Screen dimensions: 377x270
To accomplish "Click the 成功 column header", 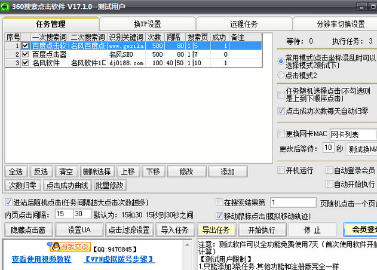I will coord(219,37).
